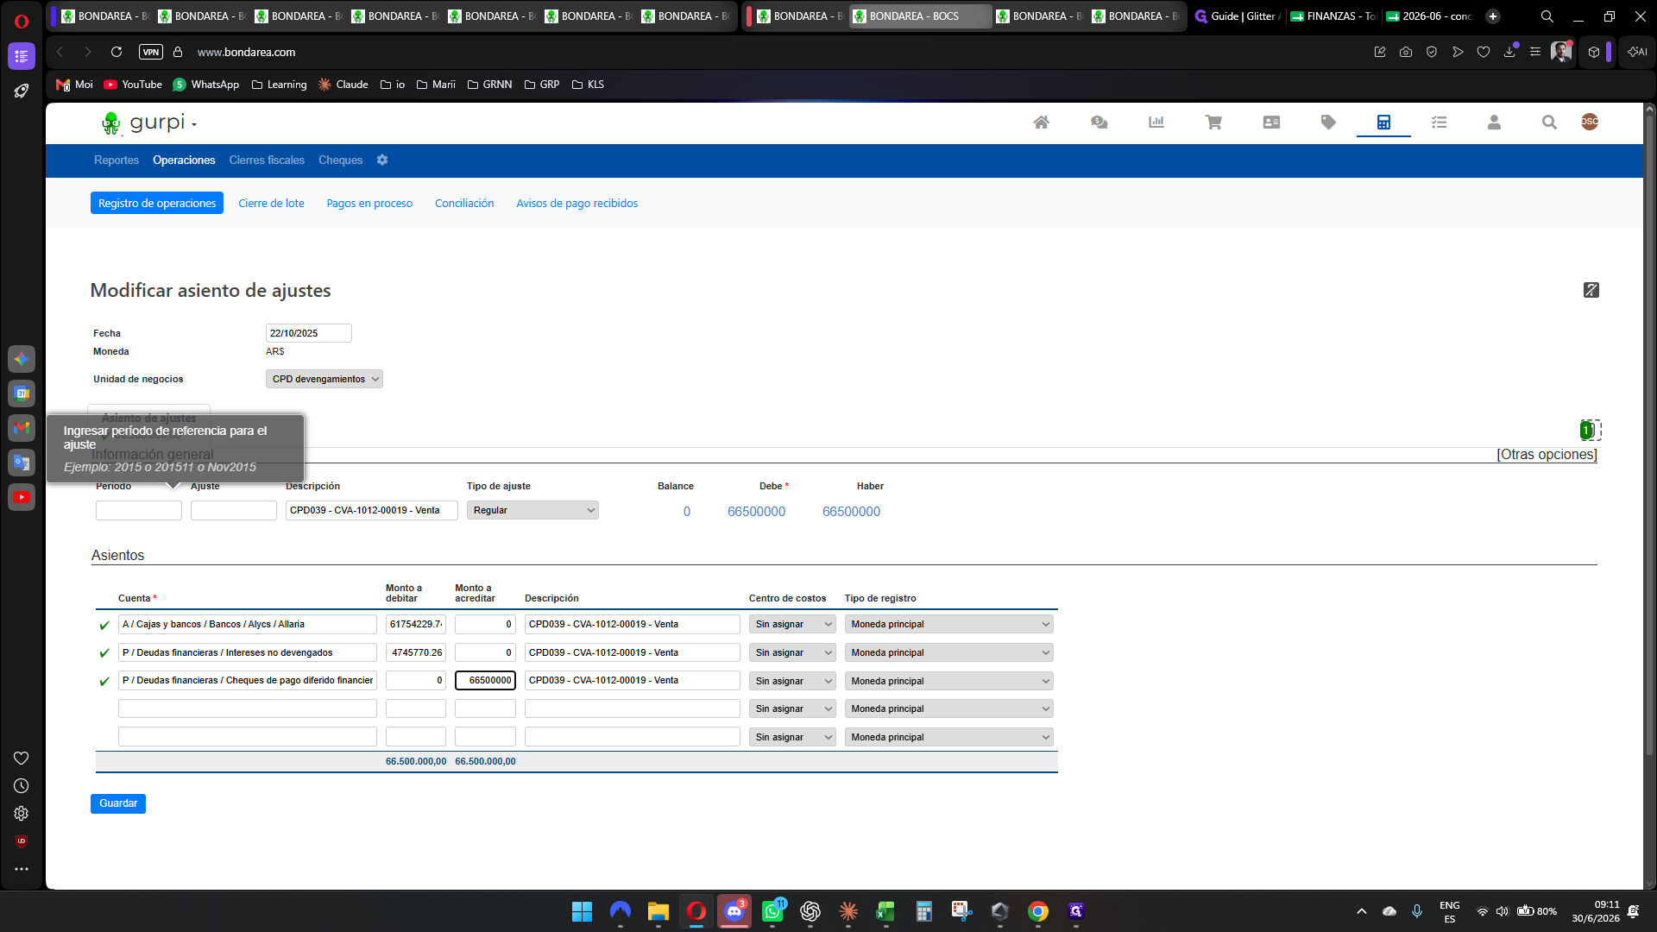
Task: Open the shopping cart icon
Action: click(1213, 123)
